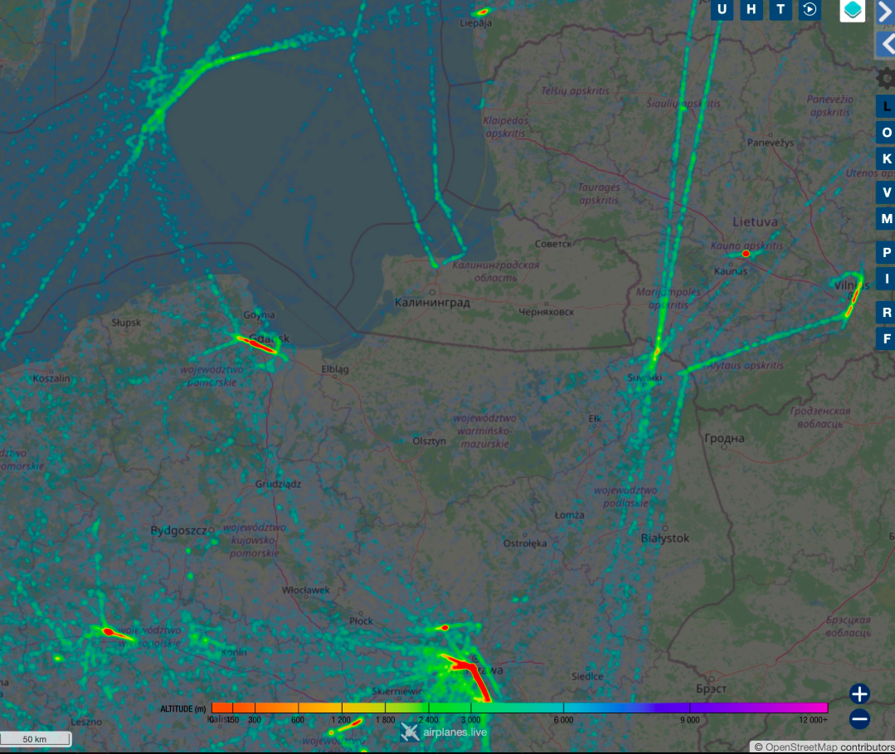895x754 pixels.
Task: Click the Słupsk city label
Action: point(126,323)
